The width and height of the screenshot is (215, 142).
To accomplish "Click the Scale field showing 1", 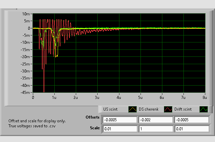I will pyautogui.click(x=155, y=129).
